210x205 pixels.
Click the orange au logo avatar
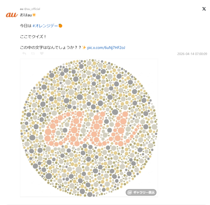pyautogui.click(x=12, y=15)
